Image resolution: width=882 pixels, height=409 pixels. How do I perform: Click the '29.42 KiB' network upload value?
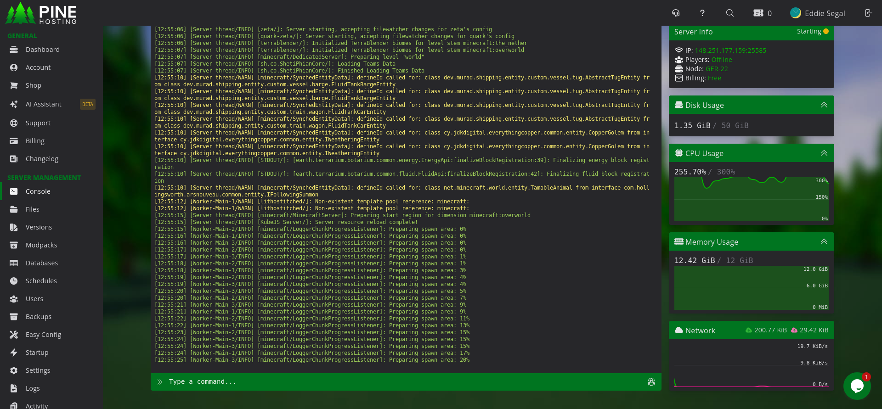tap(814, 330)
